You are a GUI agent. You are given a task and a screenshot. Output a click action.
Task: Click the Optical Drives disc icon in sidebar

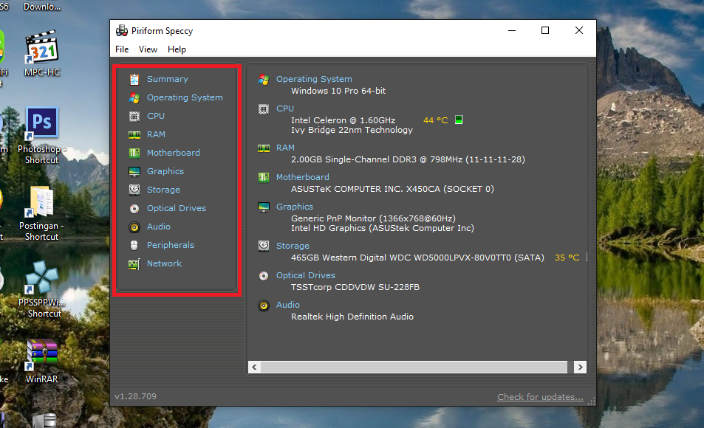pyautogui.click(x=134, y=209)
